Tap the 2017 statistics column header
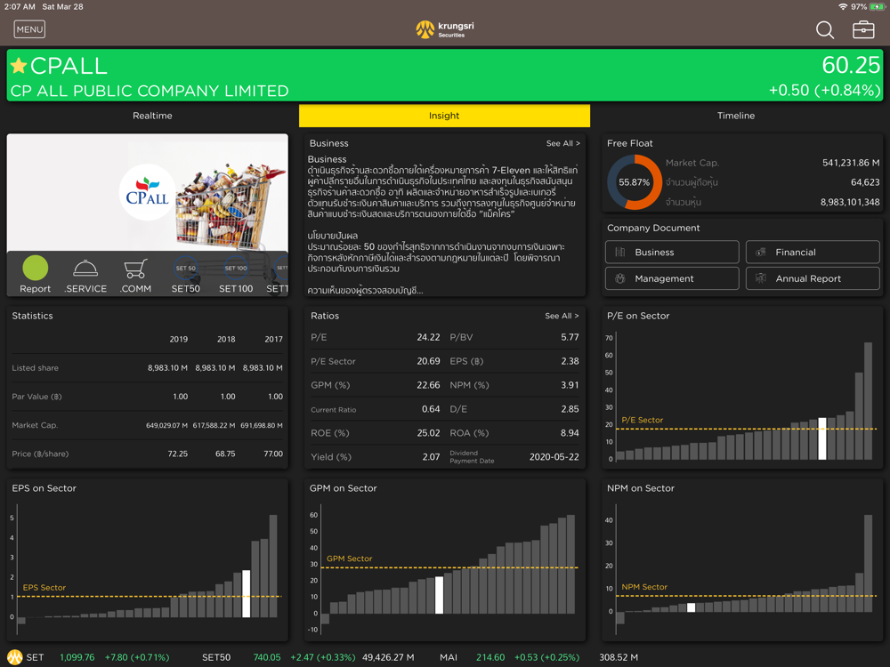The image size is (890, 667). (x=273, y=339)
